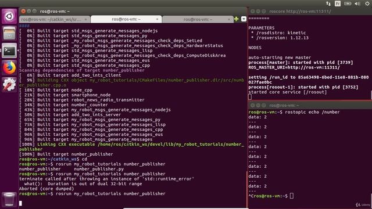The width and height of the screenshot is (372, 209).
Task: Click 'process[master]: started with pid [3739]' line
Action: (x=301, y=63)
